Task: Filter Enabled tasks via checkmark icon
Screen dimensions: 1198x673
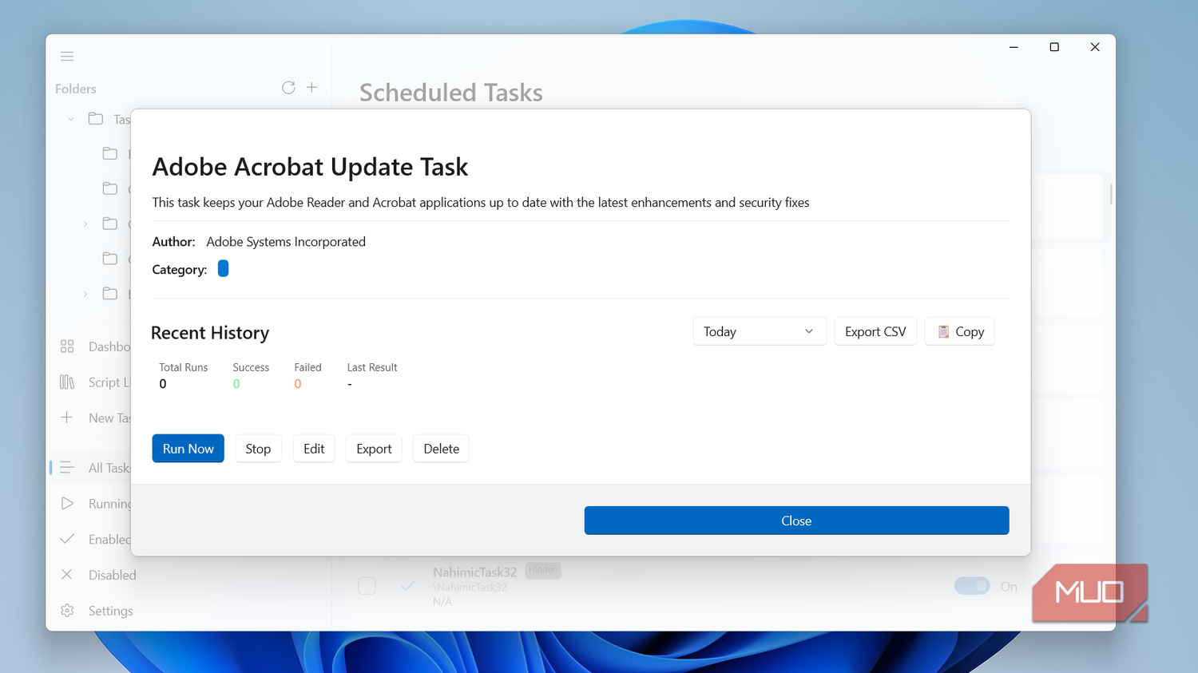Action: pos(67,539)
